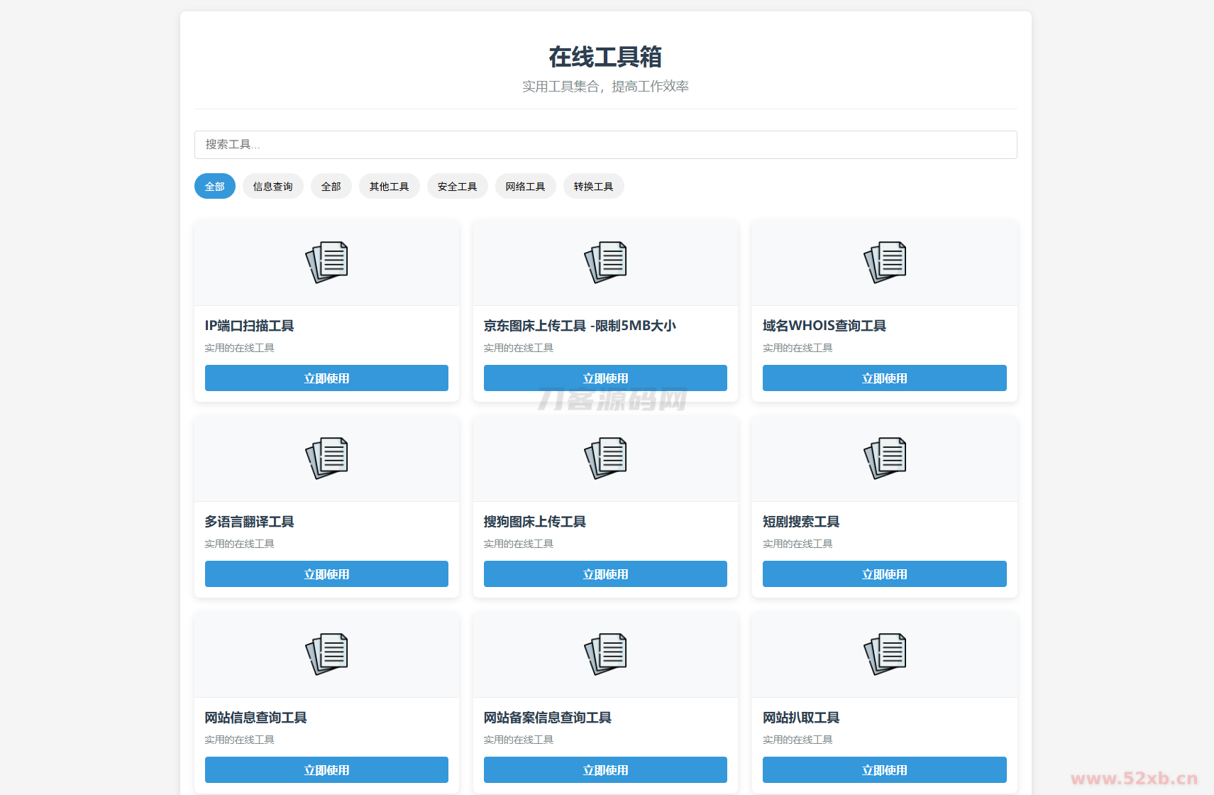Open 网站扒取工具 via 立即使用 button
The height and width of the screenshot is (795, 1214).
(x=884, y=769)
